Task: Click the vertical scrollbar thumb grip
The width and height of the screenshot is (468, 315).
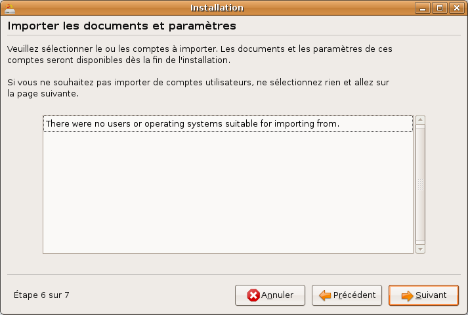Action: click(420, 184)
